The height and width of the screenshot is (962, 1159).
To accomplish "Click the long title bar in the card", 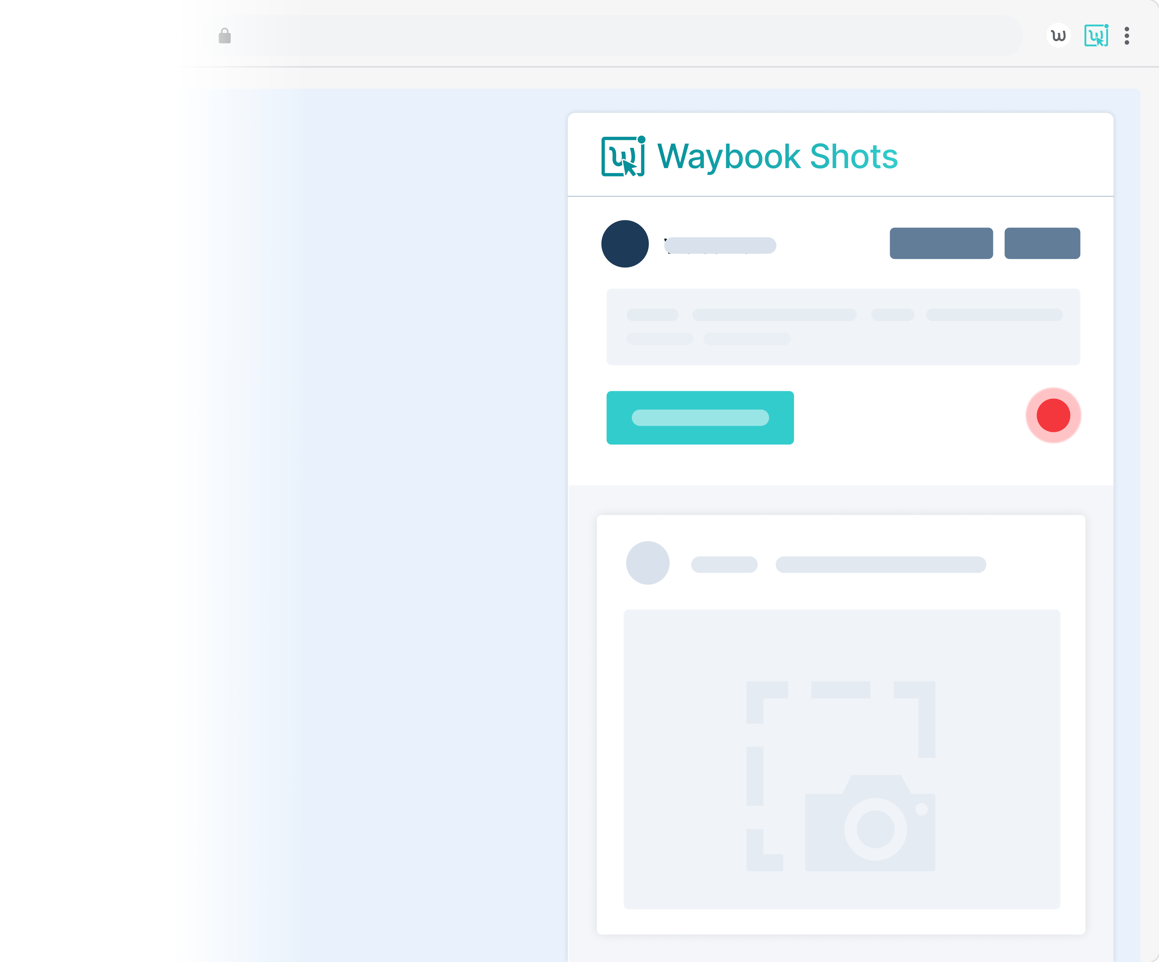I will pyautogui.click(x=880, y=565).
